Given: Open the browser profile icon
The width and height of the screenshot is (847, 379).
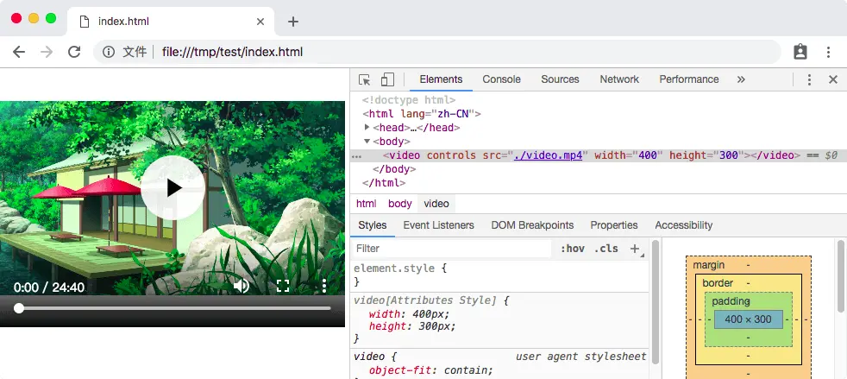Looking at the screenshot, I should pyautogui.click(x=800, y=52).
